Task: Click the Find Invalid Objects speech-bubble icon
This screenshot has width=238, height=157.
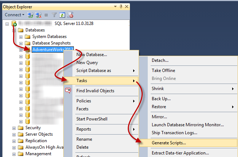Action: tap(68, 90)
